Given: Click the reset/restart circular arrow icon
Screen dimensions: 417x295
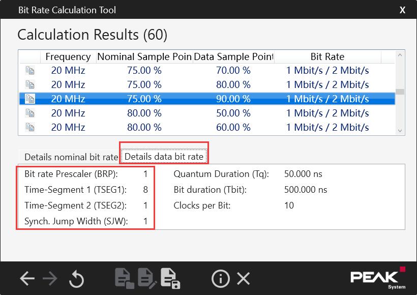Looking at the screenshot, I should (x=76, y=278).
